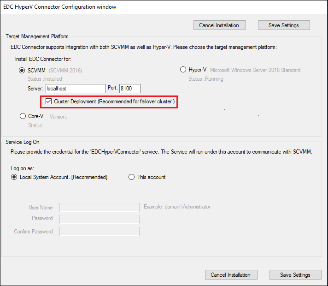328x286 pixels.
Task: Click the Password input field
Action: point(100,220)
